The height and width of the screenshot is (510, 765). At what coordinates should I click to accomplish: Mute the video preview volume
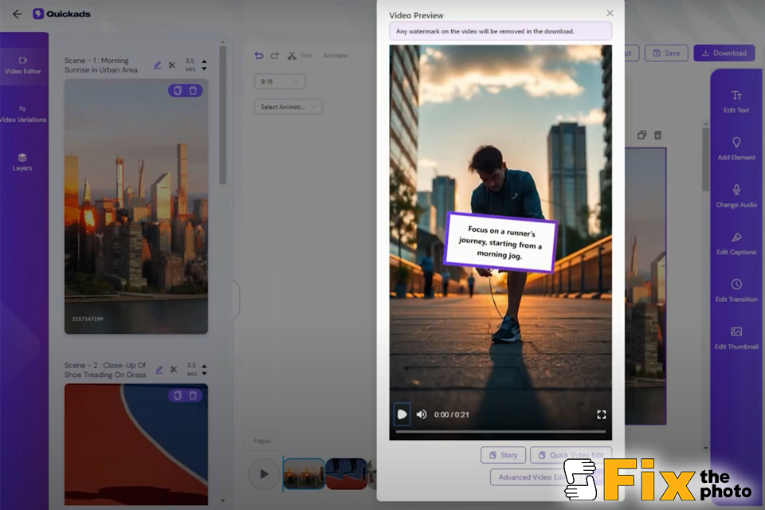(422, 414)
